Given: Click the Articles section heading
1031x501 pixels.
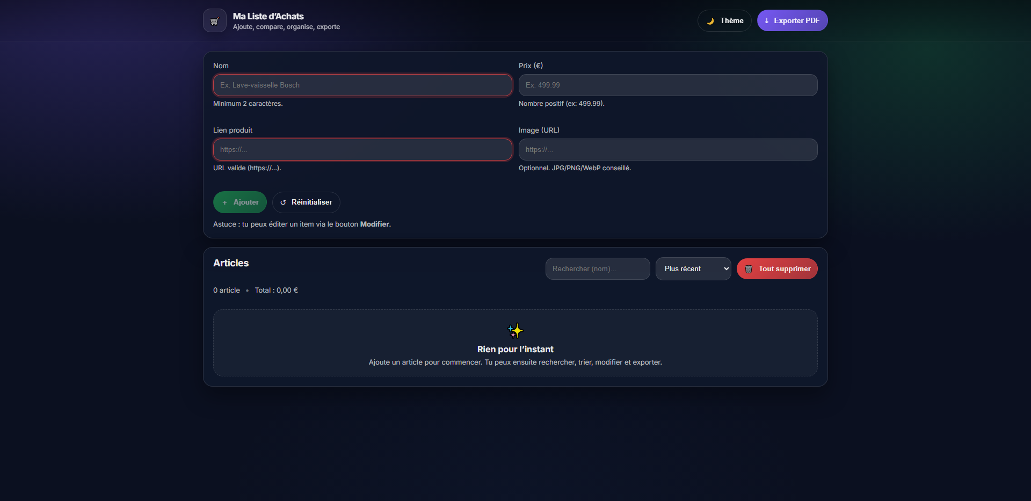Looking at the screenshot, I should point(230,263).
